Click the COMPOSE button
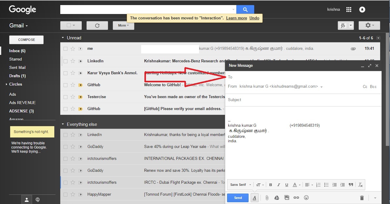The image size is (390, 204). tap(26, 39)
